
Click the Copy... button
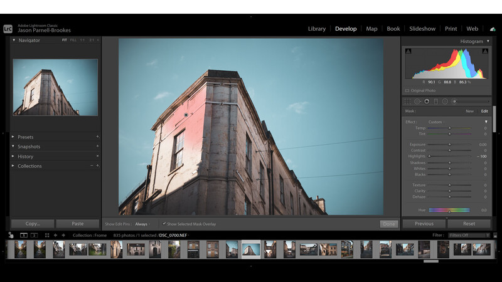pyautogui.click(x=33, y=224)
